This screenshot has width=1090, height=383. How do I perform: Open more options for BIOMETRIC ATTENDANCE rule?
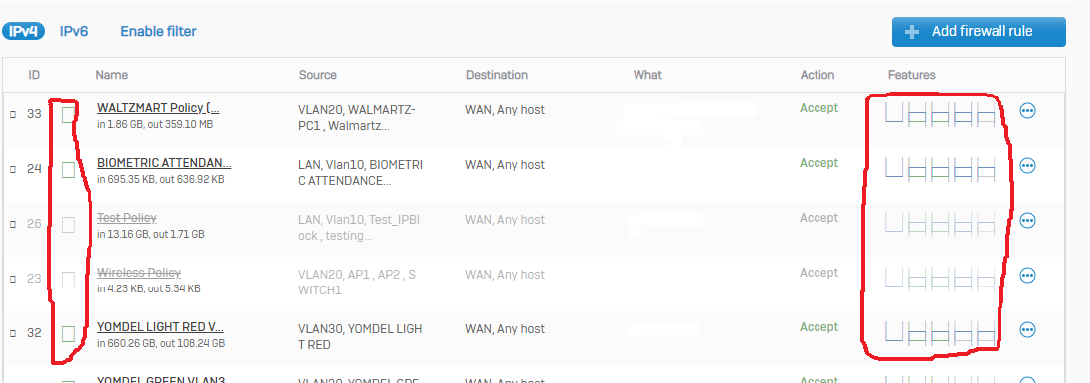[1027, 165]
